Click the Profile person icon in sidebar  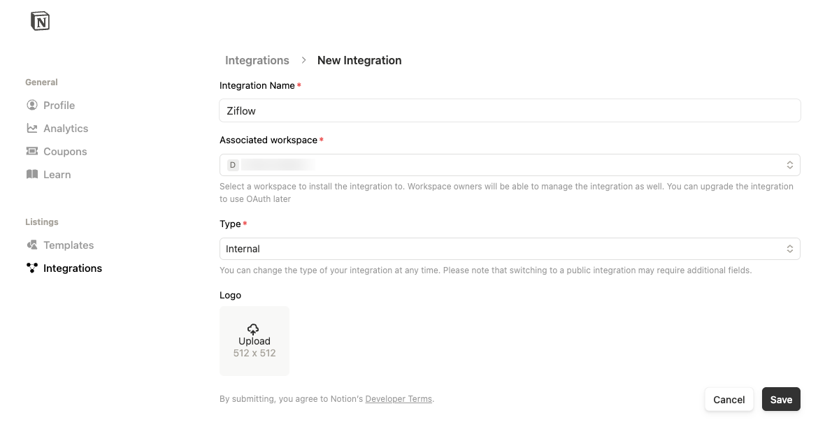[32, 106]
